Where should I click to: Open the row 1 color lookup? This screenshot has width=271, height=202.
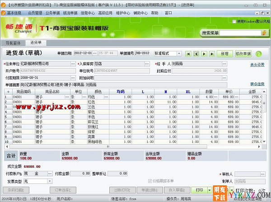click(106, 97)
